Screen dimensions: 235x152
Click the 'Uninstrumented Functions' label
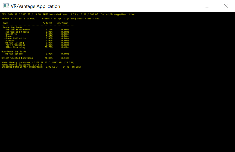click(x=17, y=58)
